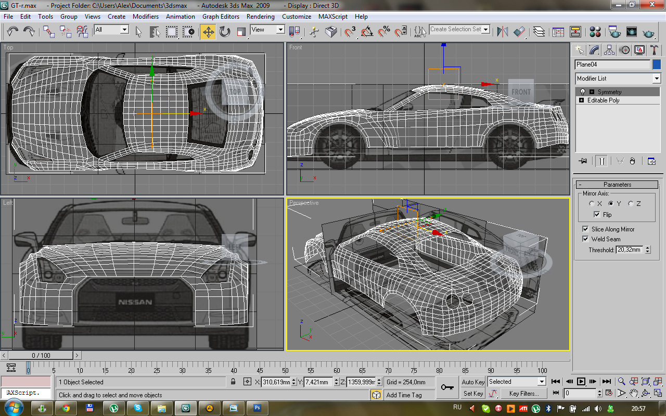Select the X mirror axis radio button
666x416 pixels.
[592, 204]
